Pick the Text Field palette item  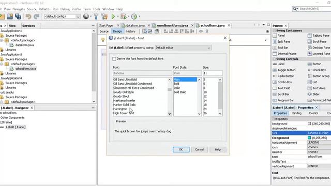tap(281, 88)
